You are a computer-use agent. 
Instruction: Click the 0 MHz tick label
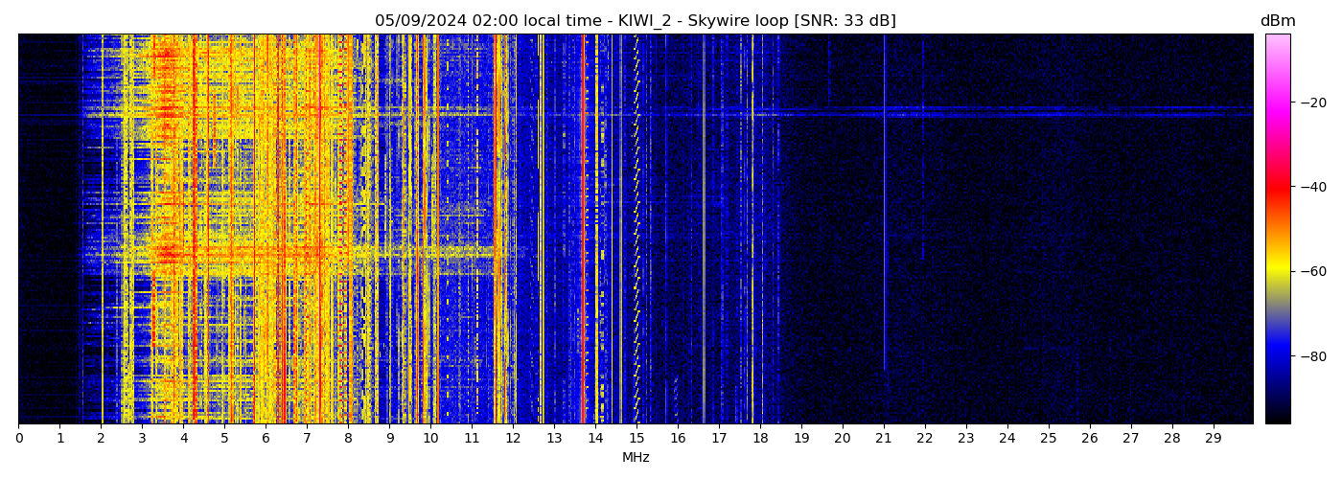point(18,439)
